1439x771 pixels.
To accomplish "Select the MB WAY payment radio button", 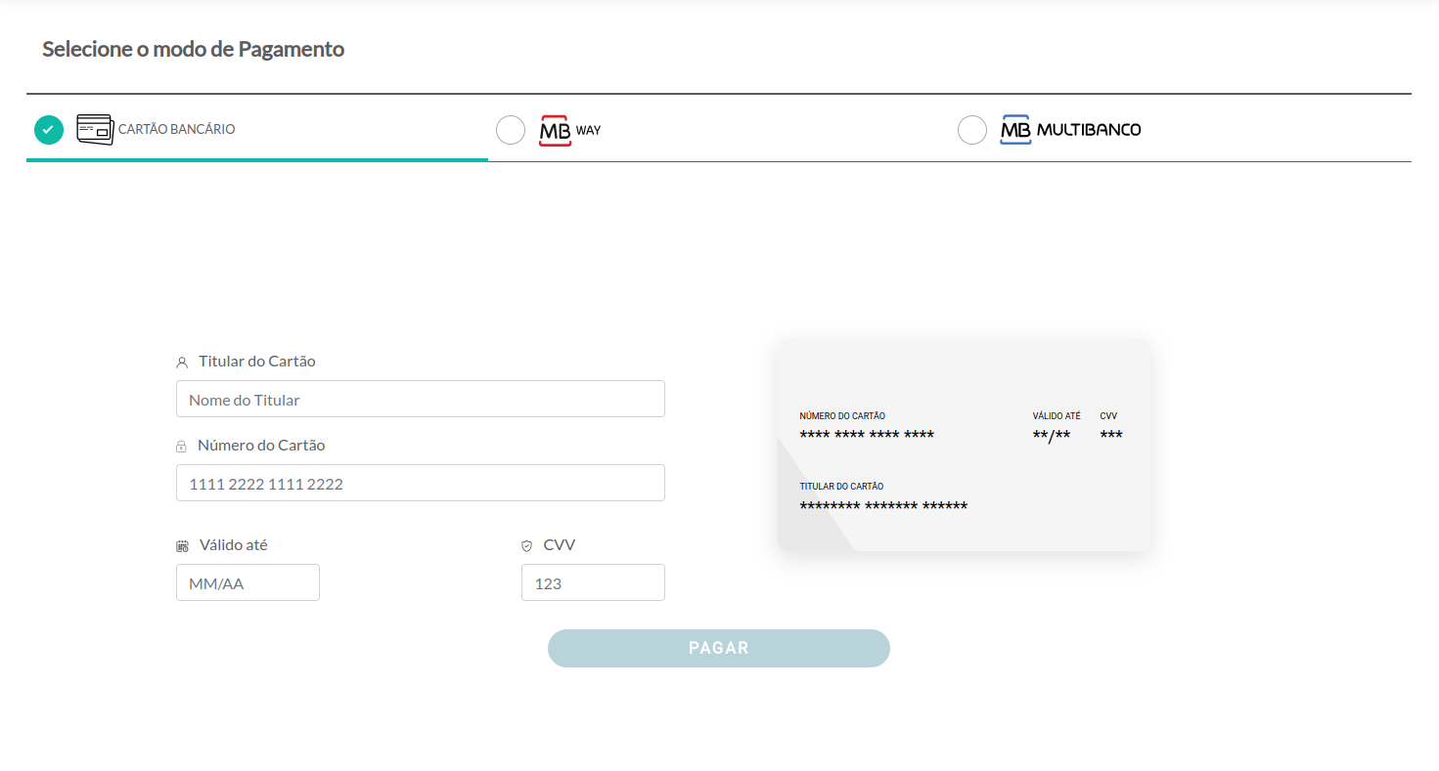I will [510, 129].
